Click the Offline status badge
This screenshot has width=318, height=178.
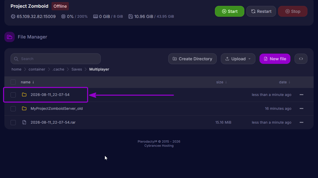[x=60, y=6]
